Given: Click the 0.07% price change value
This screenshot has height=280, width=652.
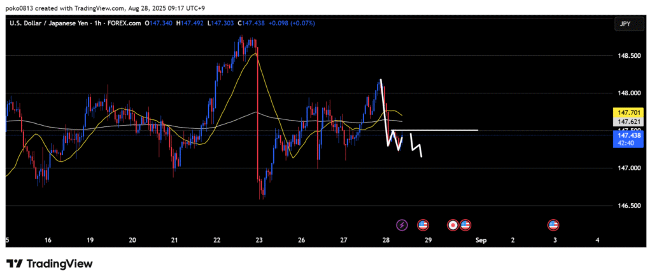Looking at the screenshot, I should coord(302,23).
